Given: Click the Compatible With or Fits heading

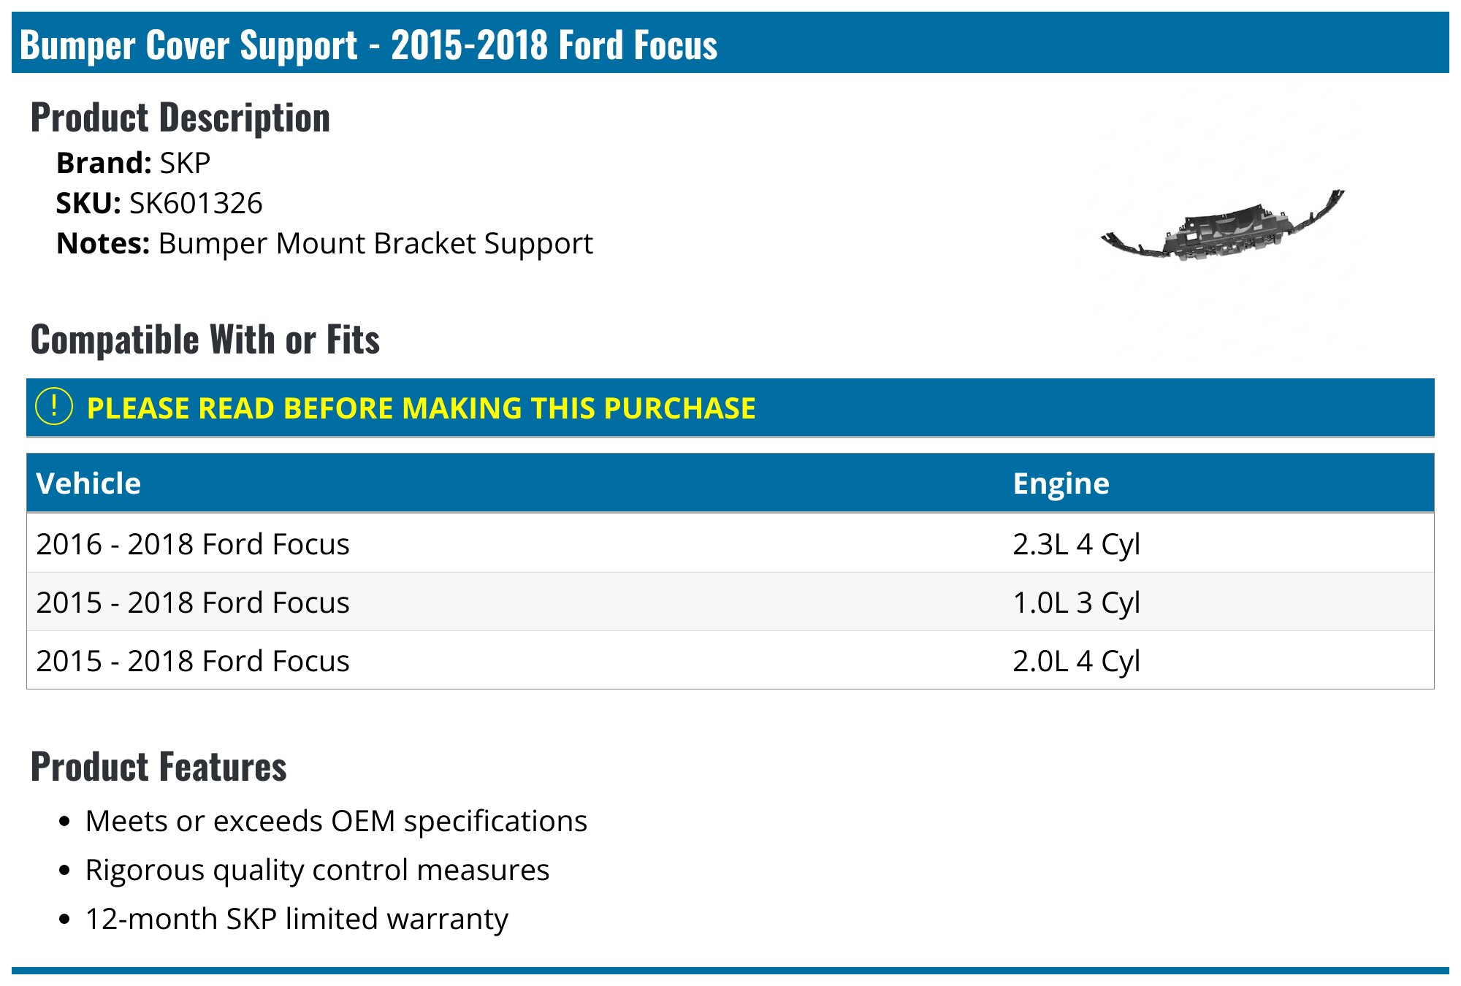Looking at the screenshot, I should pyautogui.click(x=205, y=340).
